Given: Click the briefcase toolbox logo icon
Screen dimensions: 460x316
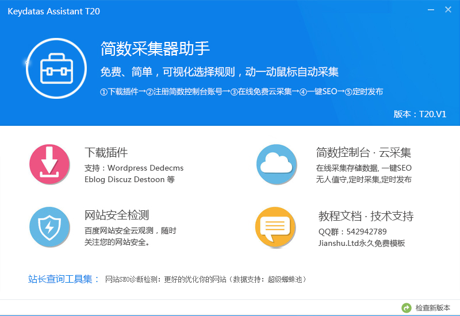Looking at the screenshot, I should (56, 68).
